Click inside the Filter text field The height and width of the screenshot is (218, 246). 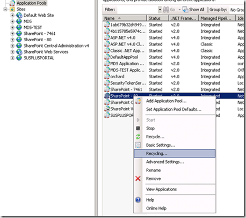tap(137, 10)
